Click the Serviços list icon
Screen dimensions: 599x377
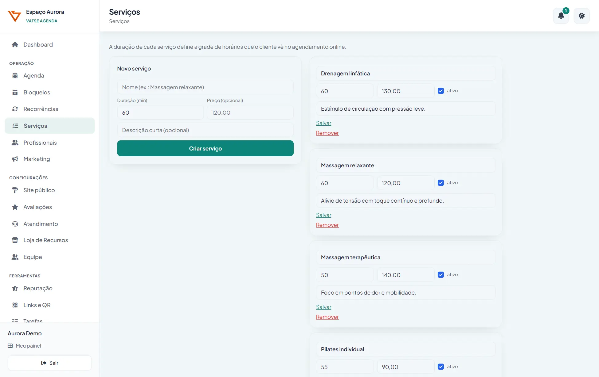coord(15,126)
